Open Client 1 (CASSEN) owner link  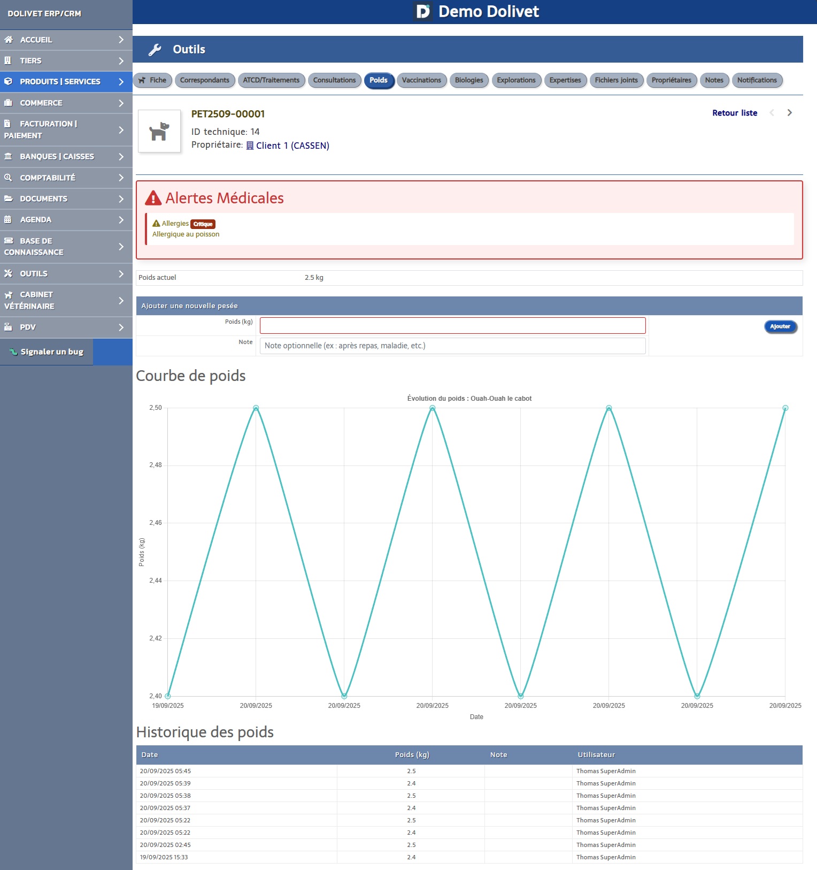point(292,146)
